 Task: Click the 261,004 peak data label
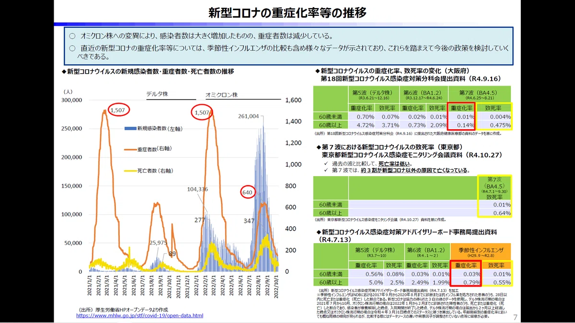[248, 116]
